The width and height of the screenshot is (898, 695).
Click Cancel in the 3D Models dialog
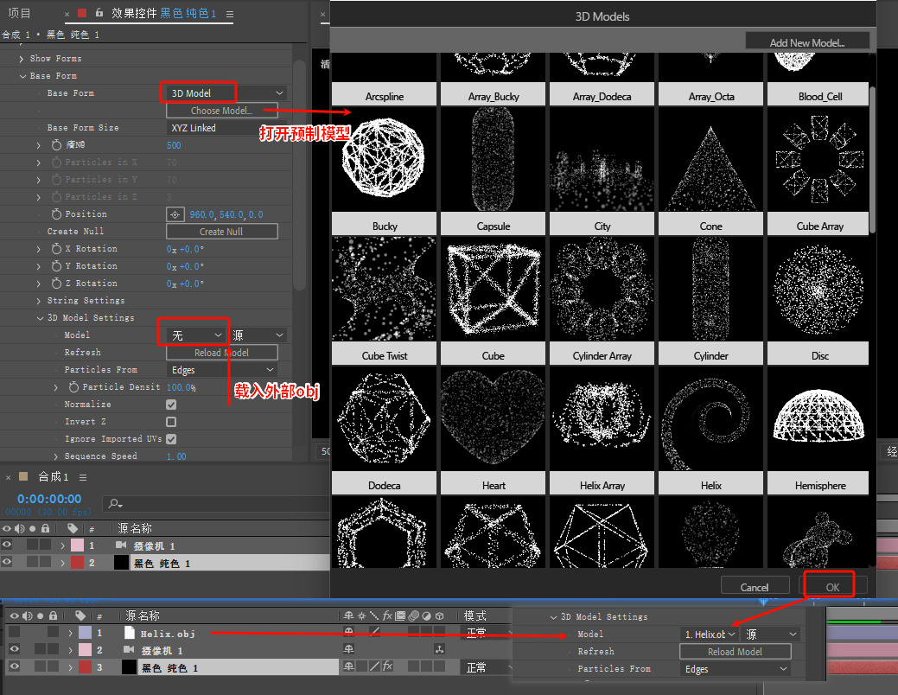point(755,587)
